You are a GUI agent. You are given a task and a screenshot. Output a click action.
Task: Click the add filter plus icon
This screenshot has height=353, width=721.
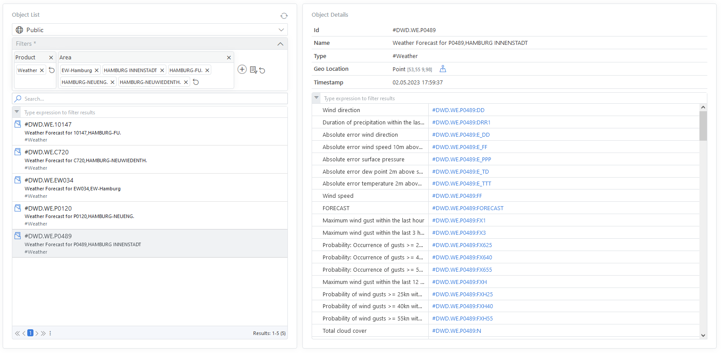point(242,69)
